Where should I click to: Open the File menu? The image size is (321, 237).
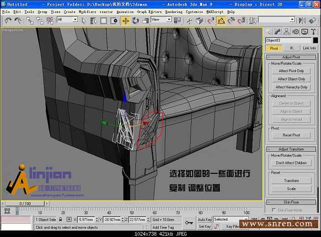6,12
